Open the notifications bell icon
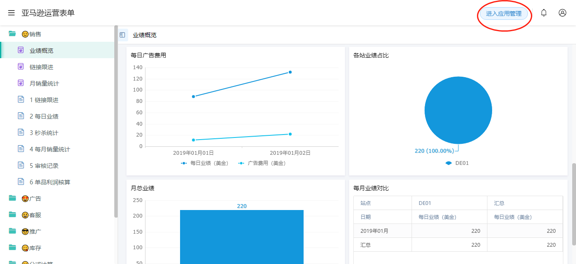The width and height of the screenshot is (576, 264). (544, 13)
